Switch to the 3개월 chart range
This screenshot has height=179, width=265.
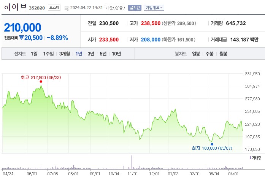(x=65, y=54)
